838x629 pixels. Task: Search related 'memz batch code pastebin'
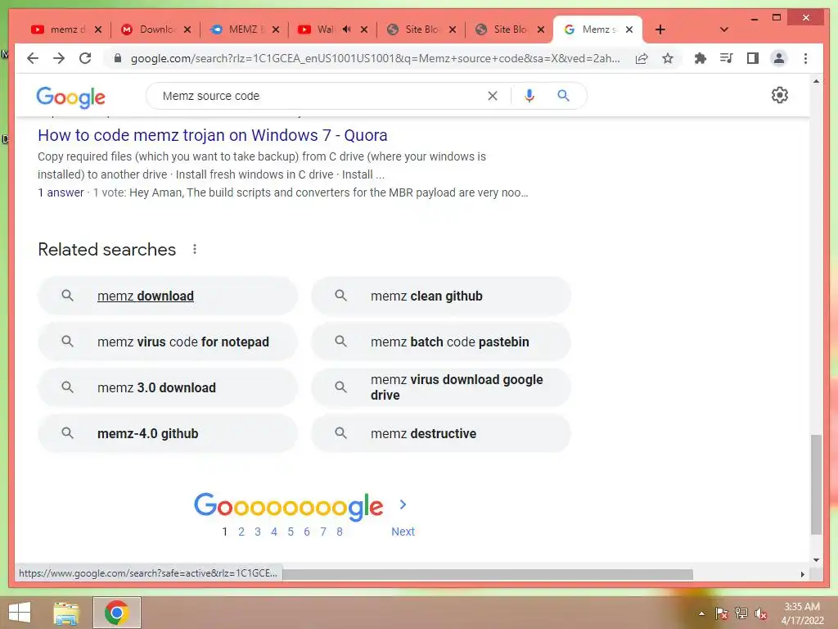(x=441, y=342)
